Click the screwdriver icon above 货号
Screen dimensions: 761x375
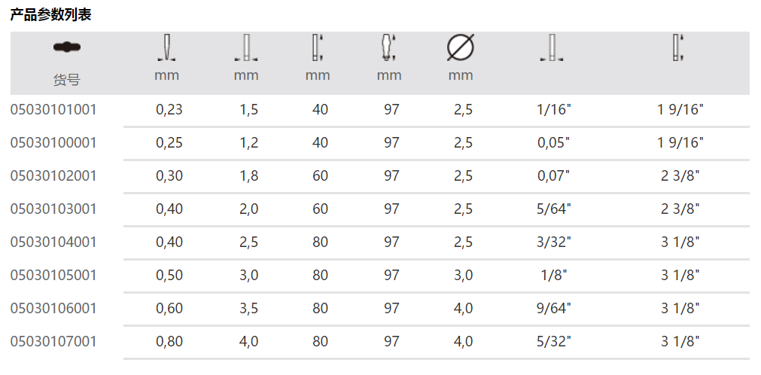67,47
